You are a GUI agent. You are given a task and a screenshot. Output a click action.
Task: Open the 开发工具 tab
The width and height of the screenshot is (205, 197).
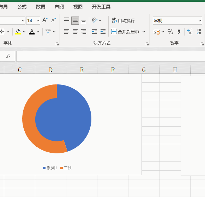click(x=101, y=7)
